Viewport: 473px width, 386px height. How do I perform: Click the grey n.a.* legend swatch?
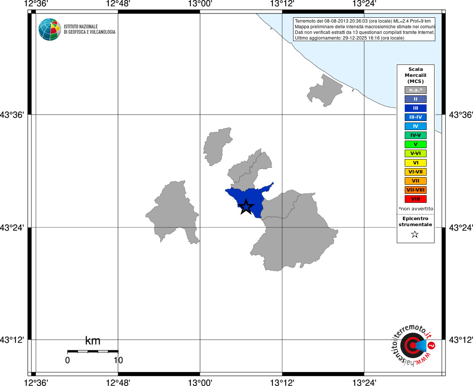(416, 90)
